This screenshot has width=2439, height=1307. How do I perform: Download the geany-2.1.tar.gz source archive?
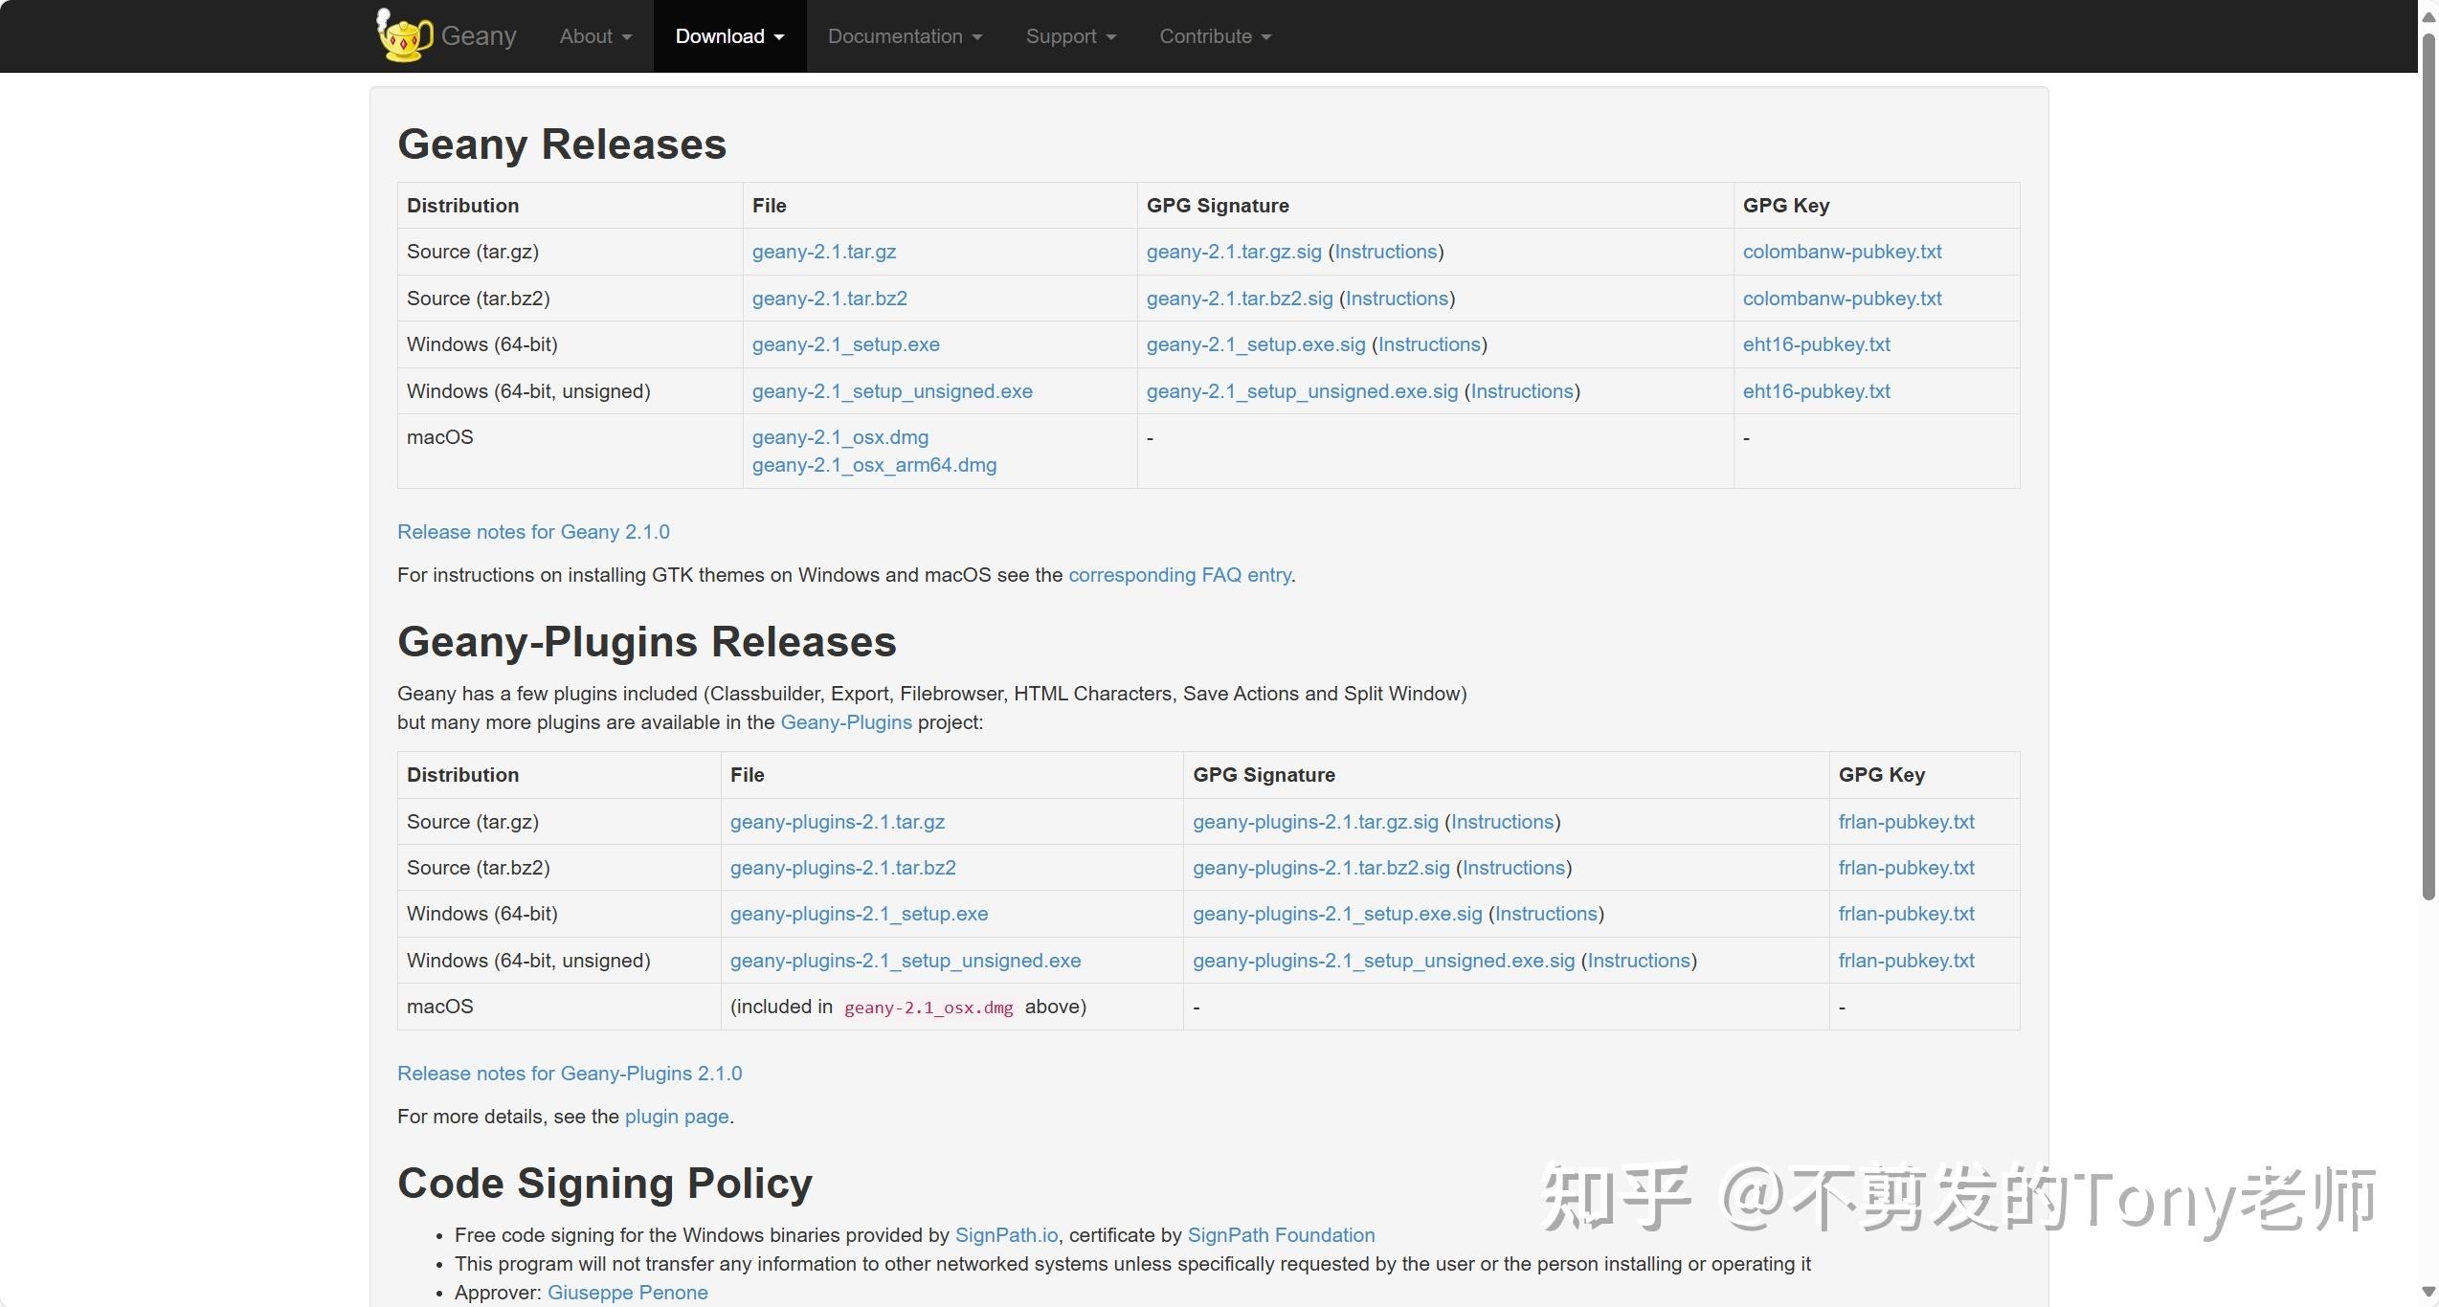[x=823, y=252]
